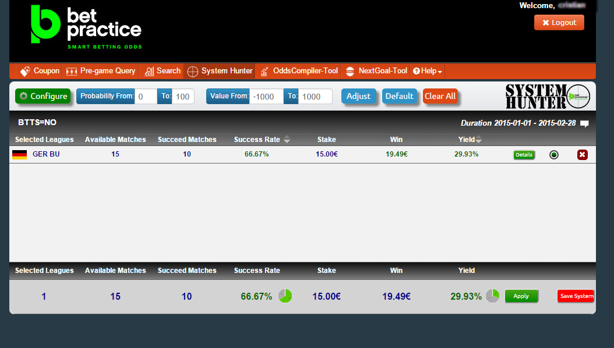Reset filters with Default button
Viewport: 614px width, 348px height.
(399, 96)
